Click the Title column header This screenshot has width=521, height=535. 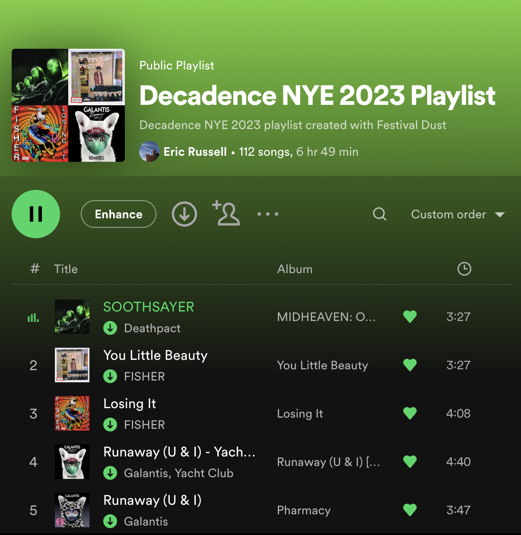pyautogui.click(x=66, y=269)
